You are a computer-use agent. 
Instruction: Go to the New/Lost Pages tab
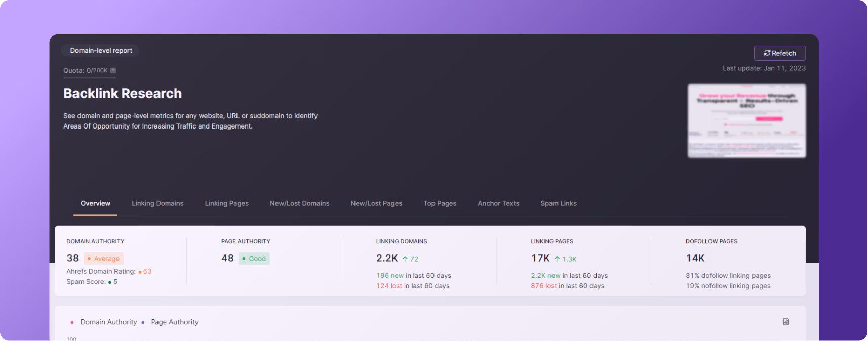(376, 203)
